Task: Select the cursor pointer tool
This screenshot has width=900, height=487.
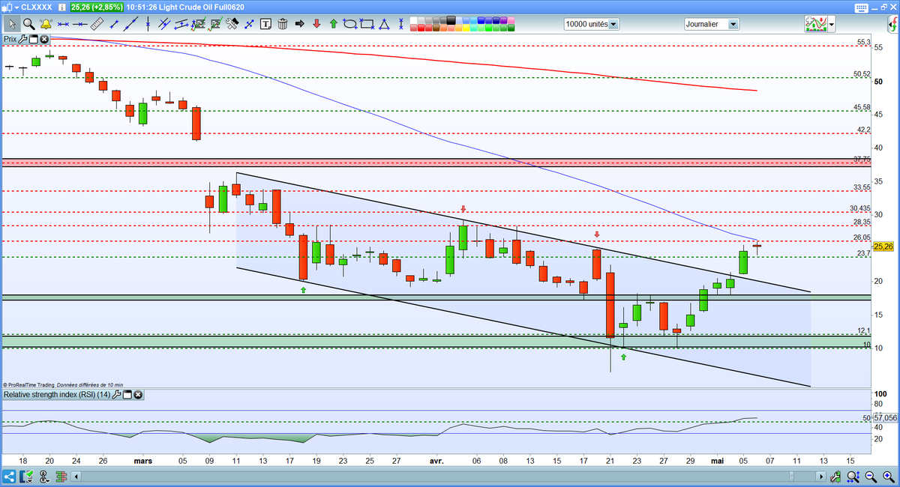Action: click(x=13, y=24)
